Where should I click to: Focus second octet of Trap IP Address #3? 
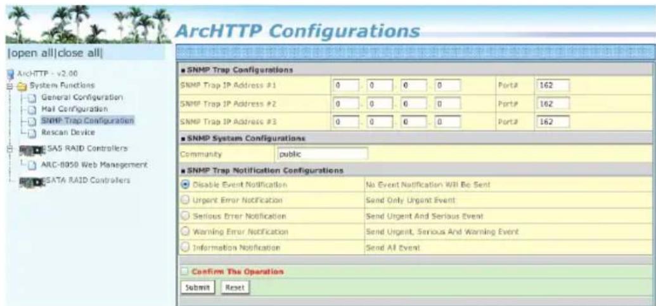coord(380,121)
